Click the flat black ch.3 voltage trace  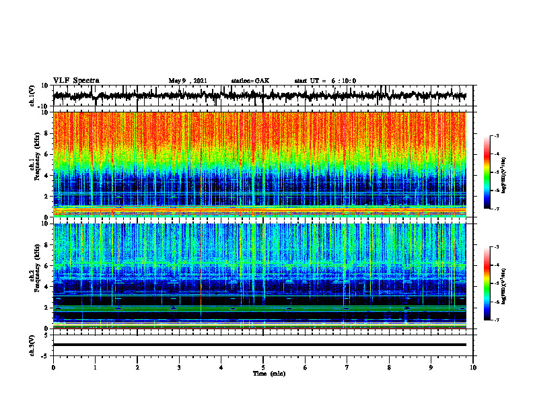[259, 345]
